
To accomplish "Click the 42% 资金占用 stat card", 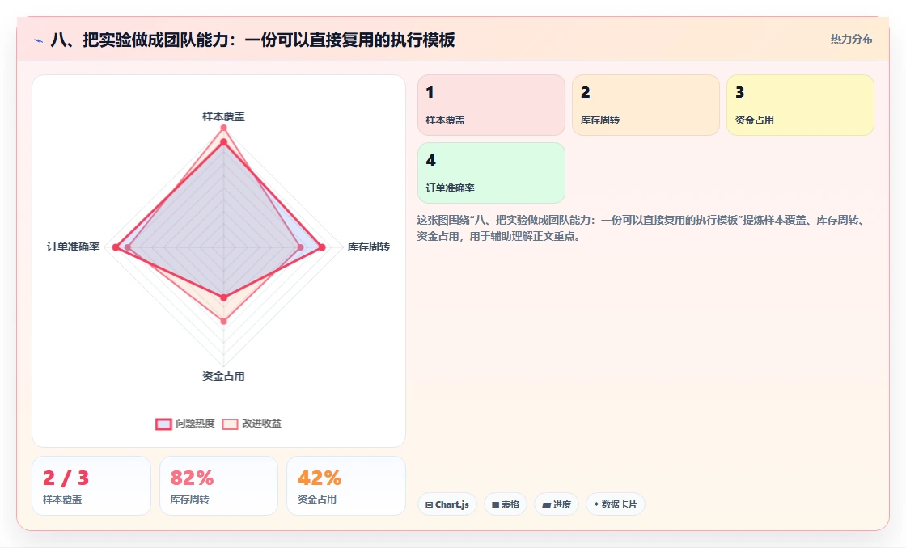I will pyautogui.click(x=346, y=486).
